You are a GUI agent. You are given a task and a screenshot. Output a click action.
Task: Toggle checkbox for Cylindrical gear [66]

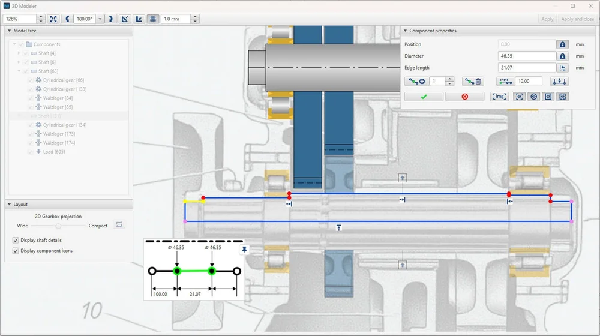(31, 80)
